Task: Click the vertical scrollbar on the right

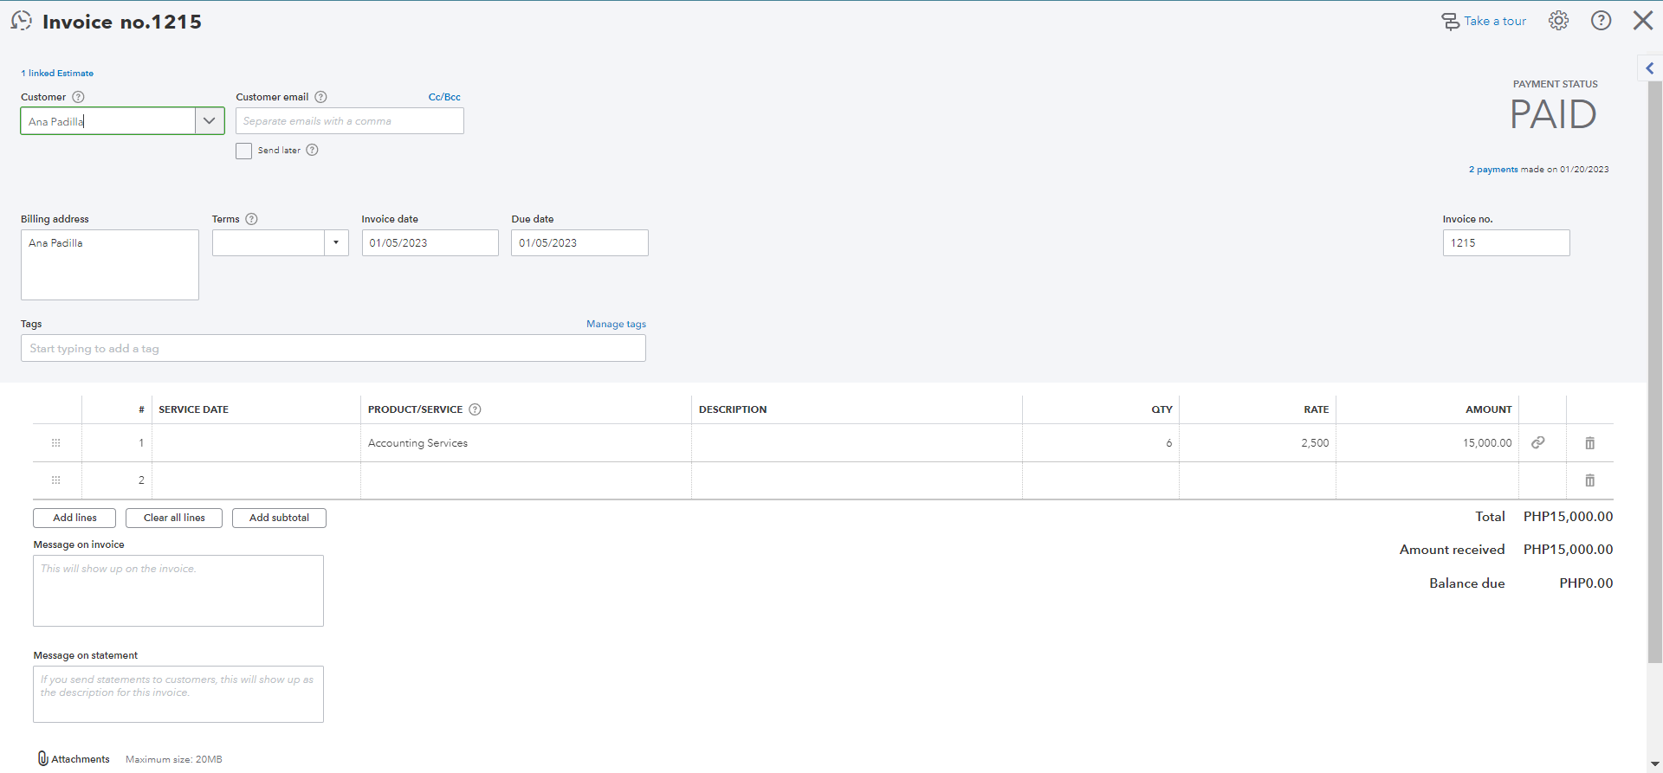Action: 1654,372
